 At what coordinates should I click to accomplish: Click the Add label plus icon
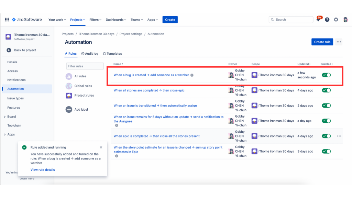pyautogui.click(x=69, y=110)
